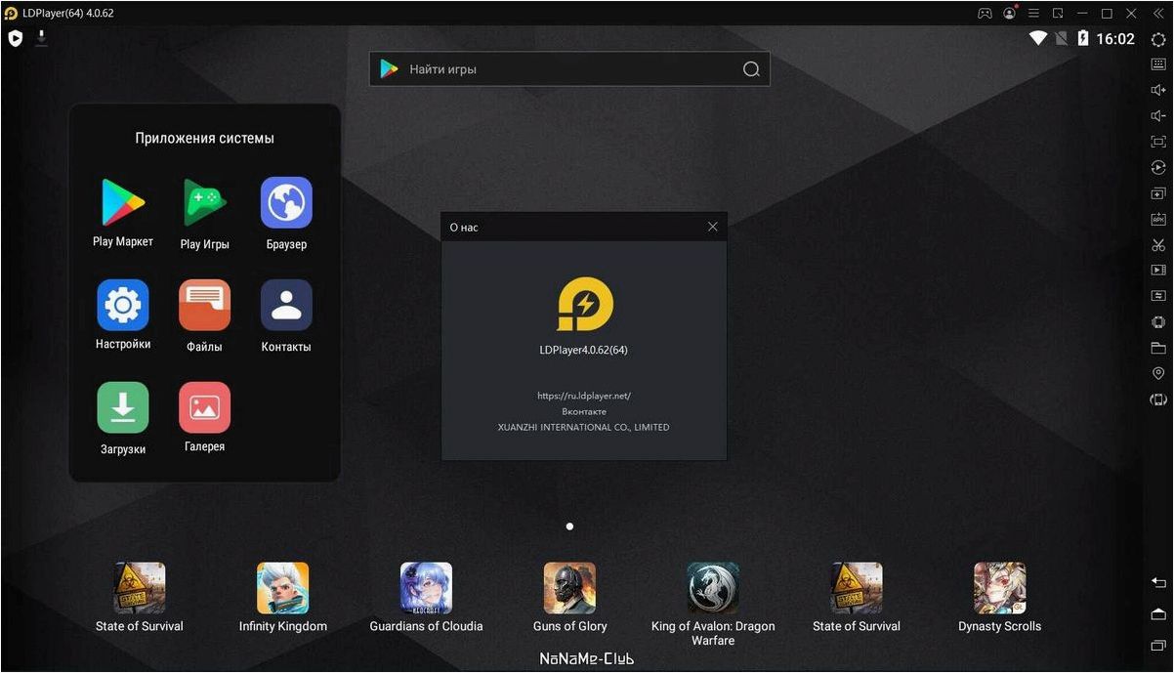
Task: Click the recent apps button in sidebar
Action: (1158, 646)
